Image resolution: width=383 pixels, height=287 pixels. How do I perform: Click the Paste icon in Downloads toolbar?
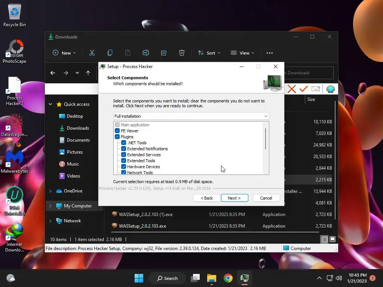[x=128, y=53]
